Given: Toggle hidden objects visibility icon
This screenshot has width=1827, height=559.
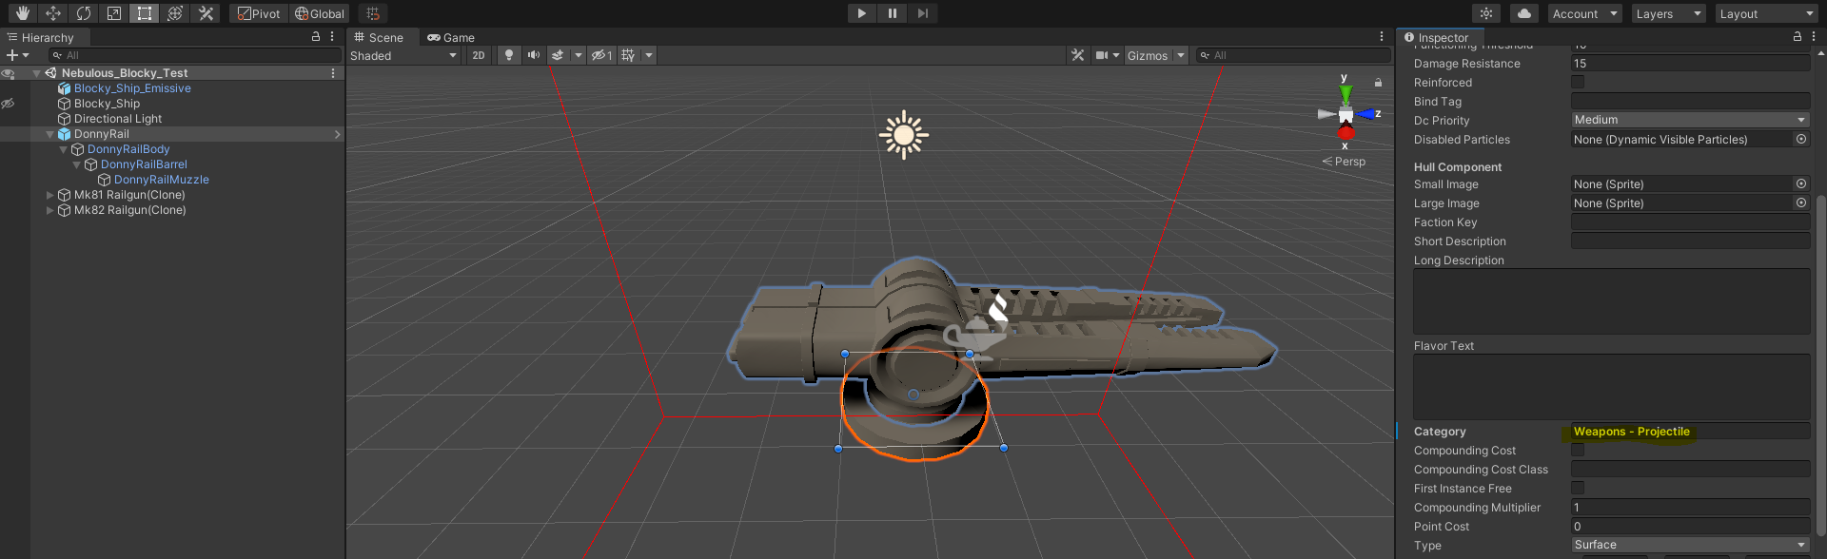Looking at the screenshot, I should tap(601, 55).
